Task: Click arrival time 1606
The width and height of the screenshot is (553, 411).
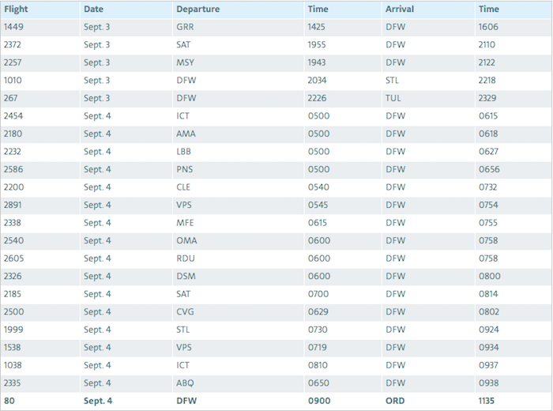Action: coord(488,27)
